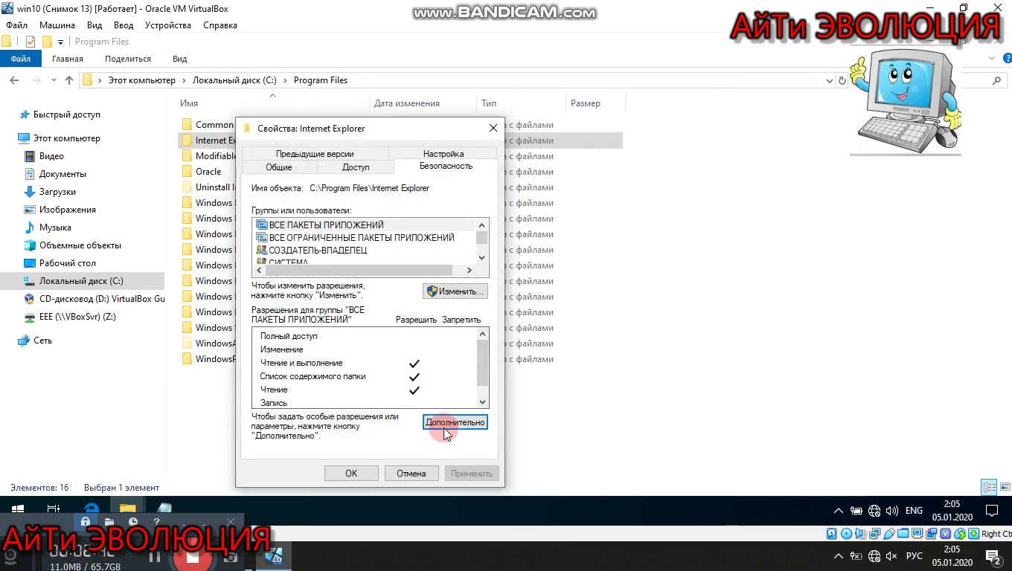This screenshot has width=1012, height=571.
Task: Open guest Action Center notification icon
Action: click(992, 511)
